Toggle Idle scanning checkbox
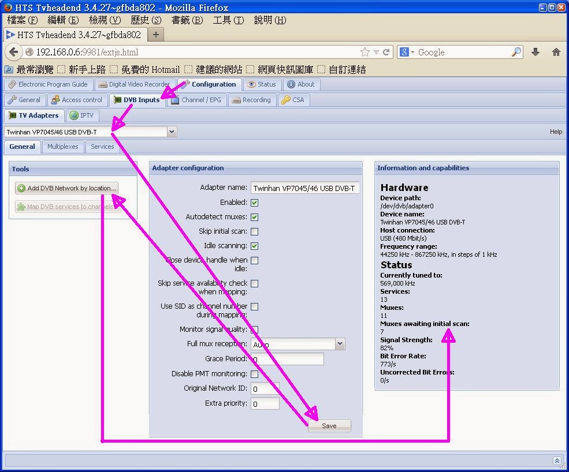 coord(254,246)
